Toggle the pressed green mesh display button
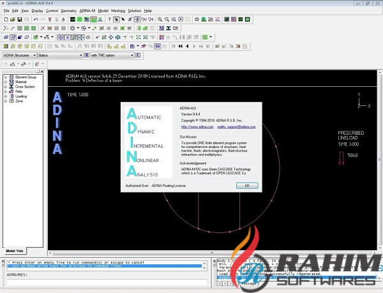 [93, 19]
